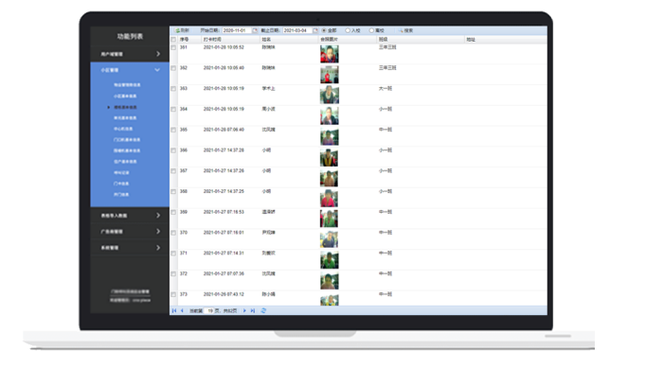Open the fifth submenu item in the blue panel
The height and width of the screenshot is (368, 663).
point(122,129)
